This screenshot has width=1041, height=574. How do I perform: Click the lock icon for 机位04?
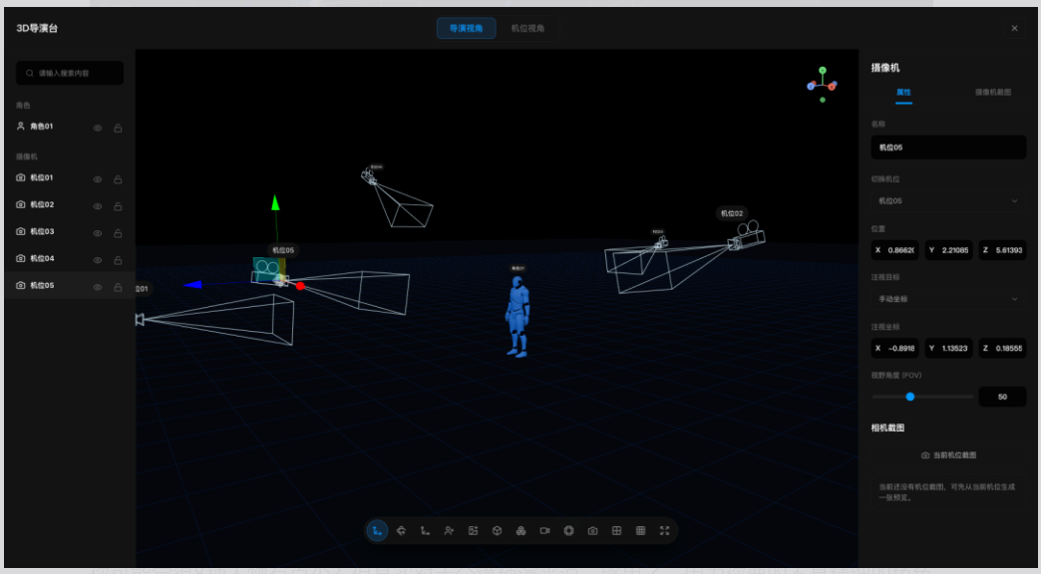[118, 260]
